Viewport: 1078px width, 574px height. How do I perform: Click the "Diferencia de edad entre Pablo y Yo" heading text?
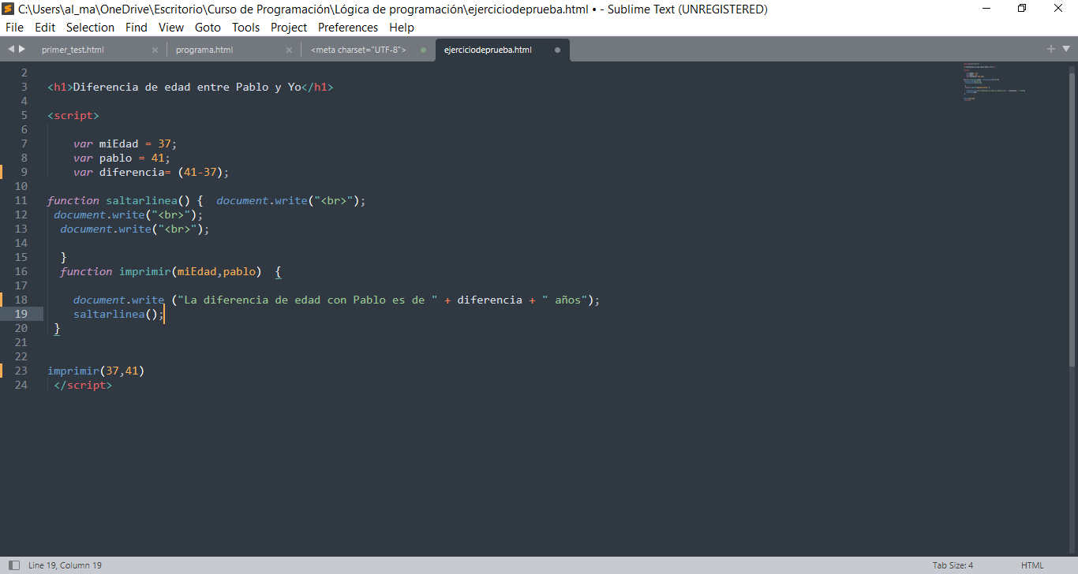pyautogui.click(x=187, y=87)
